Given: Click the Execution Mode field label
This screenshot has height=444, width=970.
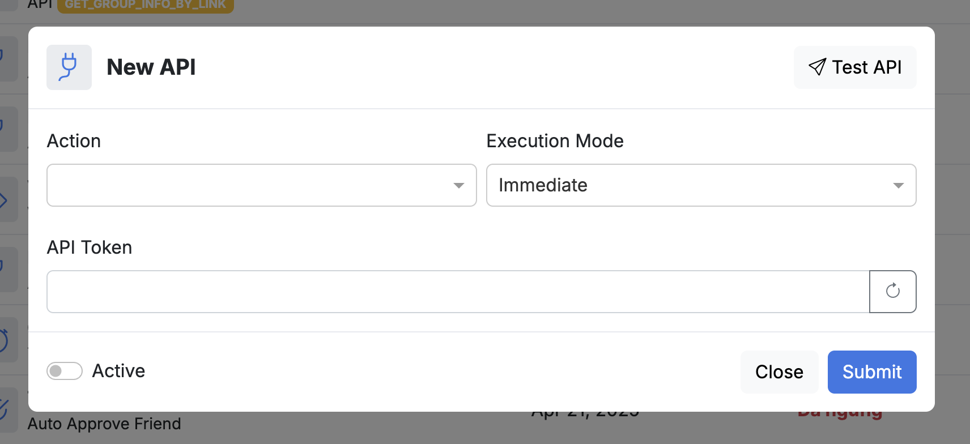Looking at the screenshot, I should [555, 141].
